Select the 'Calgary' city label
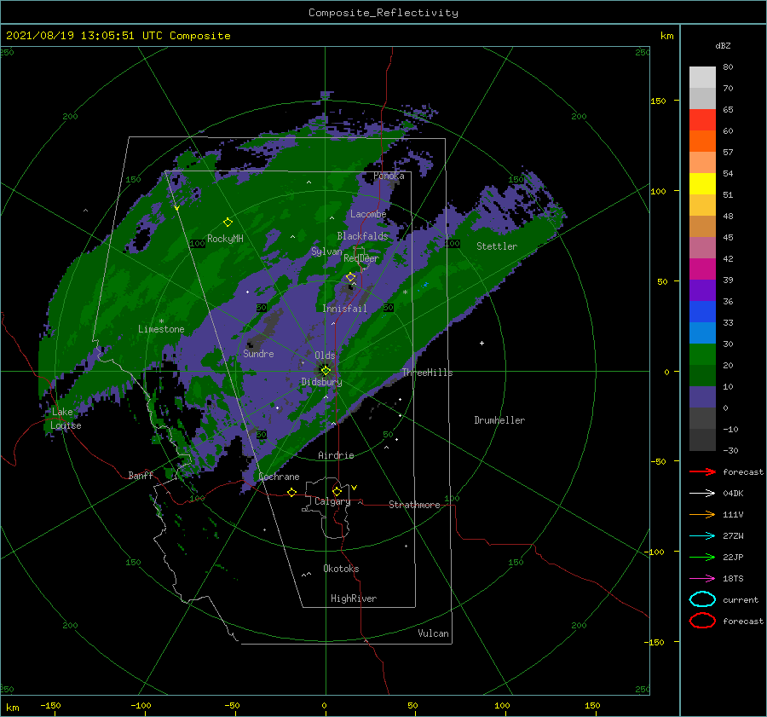Viewport: 767px width, 717px height. click(332, 501)
